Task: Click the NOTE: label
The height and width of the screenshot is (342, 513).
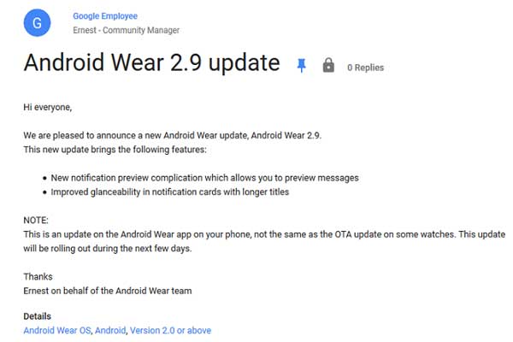Action: [x=36, y=220]
